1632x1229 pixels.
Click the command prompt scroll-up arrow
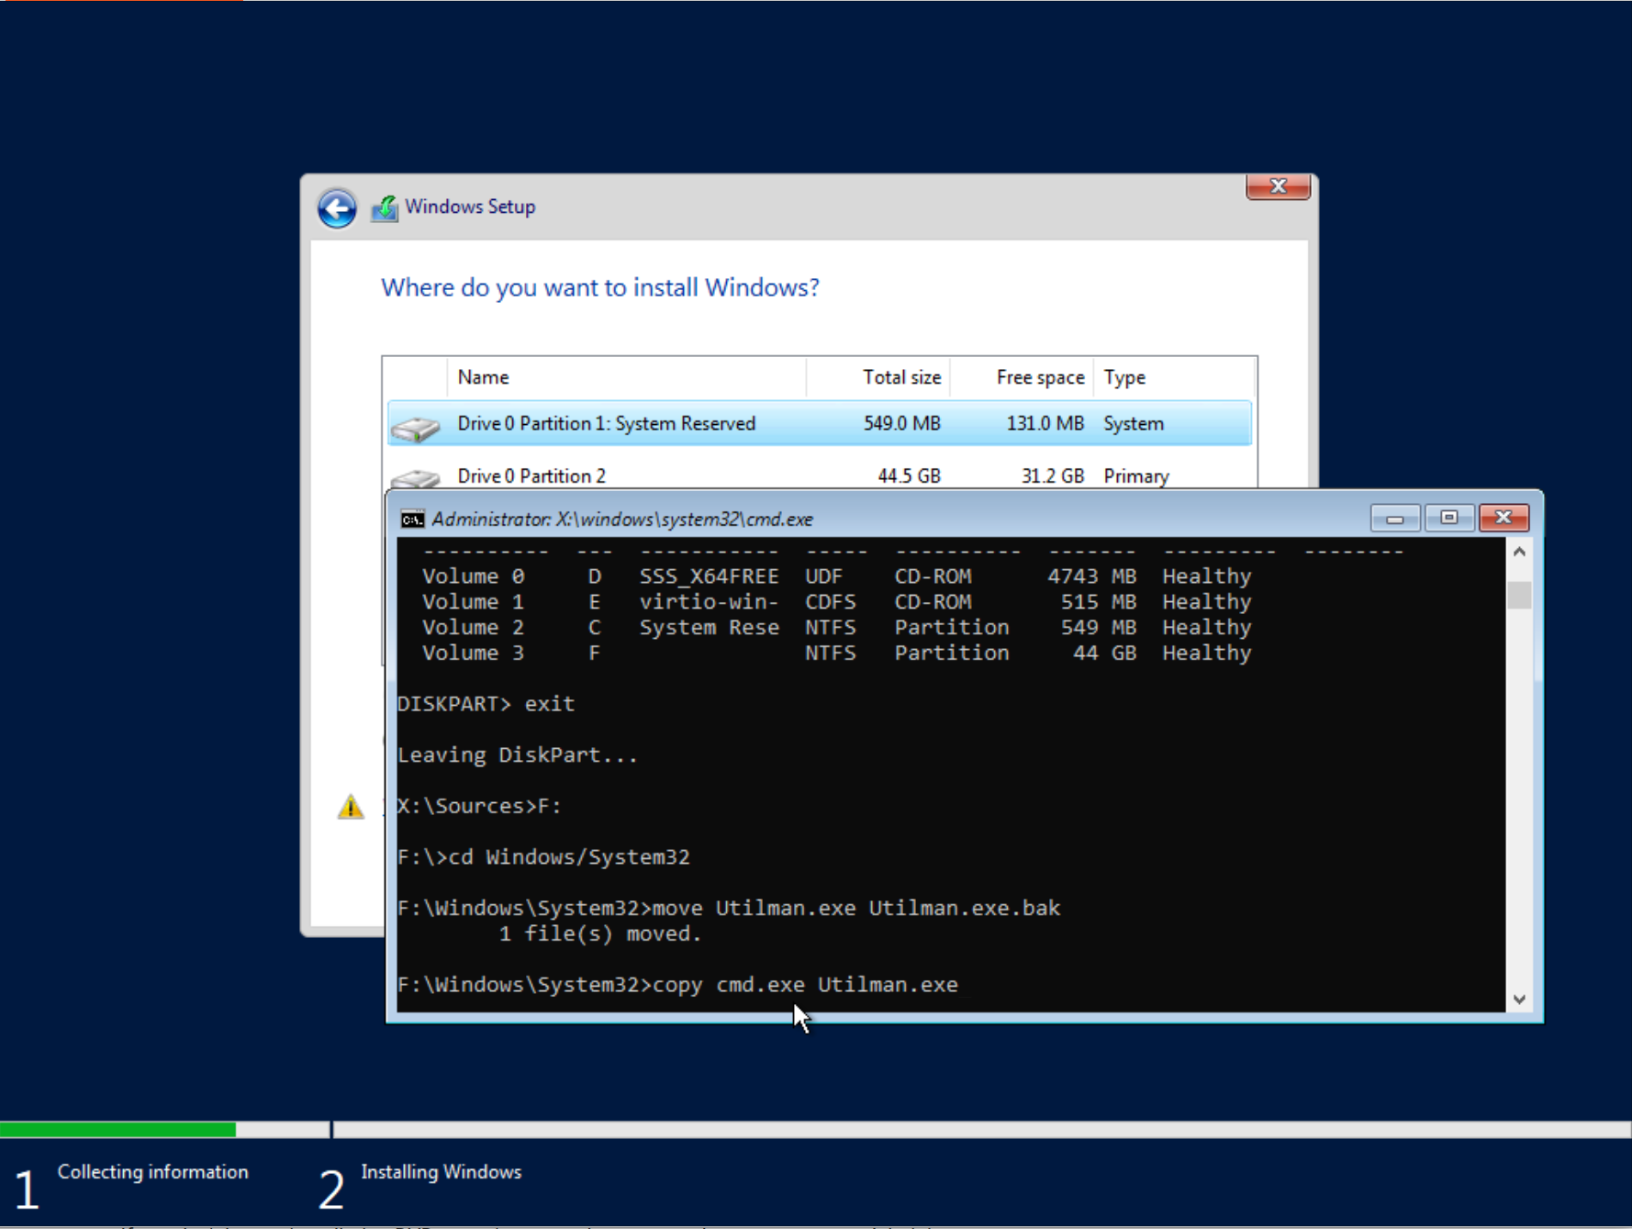pyautogui.click(x=1519, y=552)
